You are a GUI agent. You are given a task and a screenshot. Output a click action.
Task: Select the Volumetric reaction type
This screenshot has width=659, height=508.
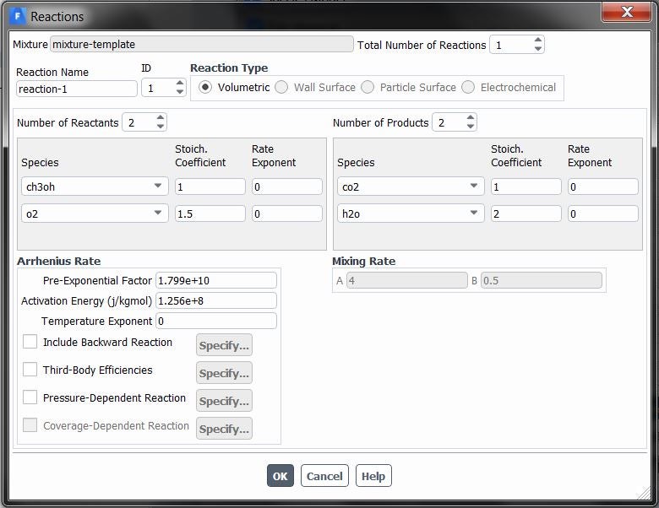pyautogui.click(x=205, y=87)
